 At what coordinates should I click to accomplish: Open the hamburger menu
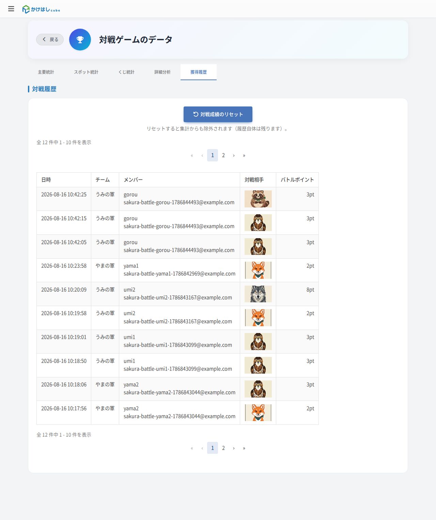pos(11,9)
